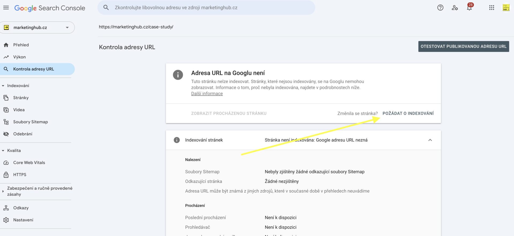
Task: Click the Core Web Vitals gauge icon
Action: click(x=6, y=163)
